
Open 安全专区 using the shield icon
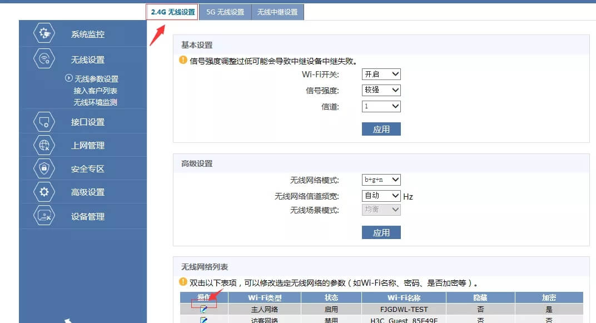(44, 168)
